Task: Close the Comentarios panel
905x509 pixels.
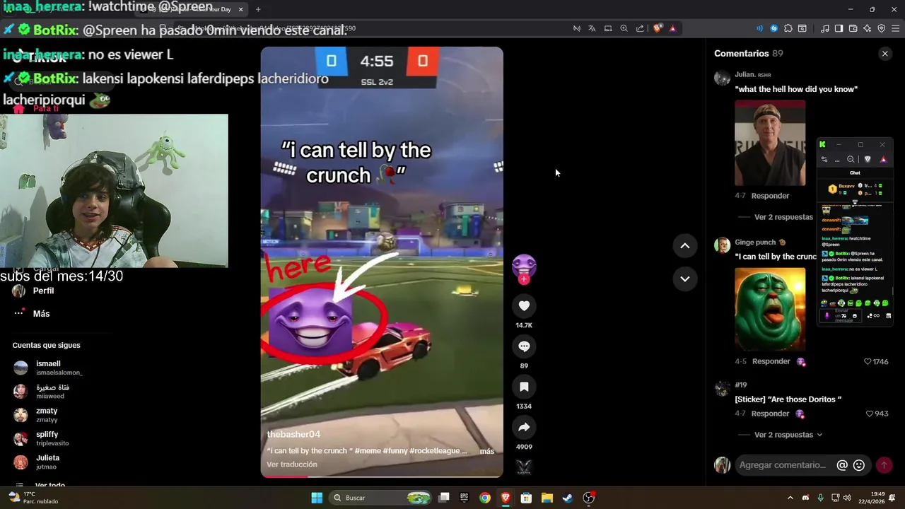Action: [884, 54]
